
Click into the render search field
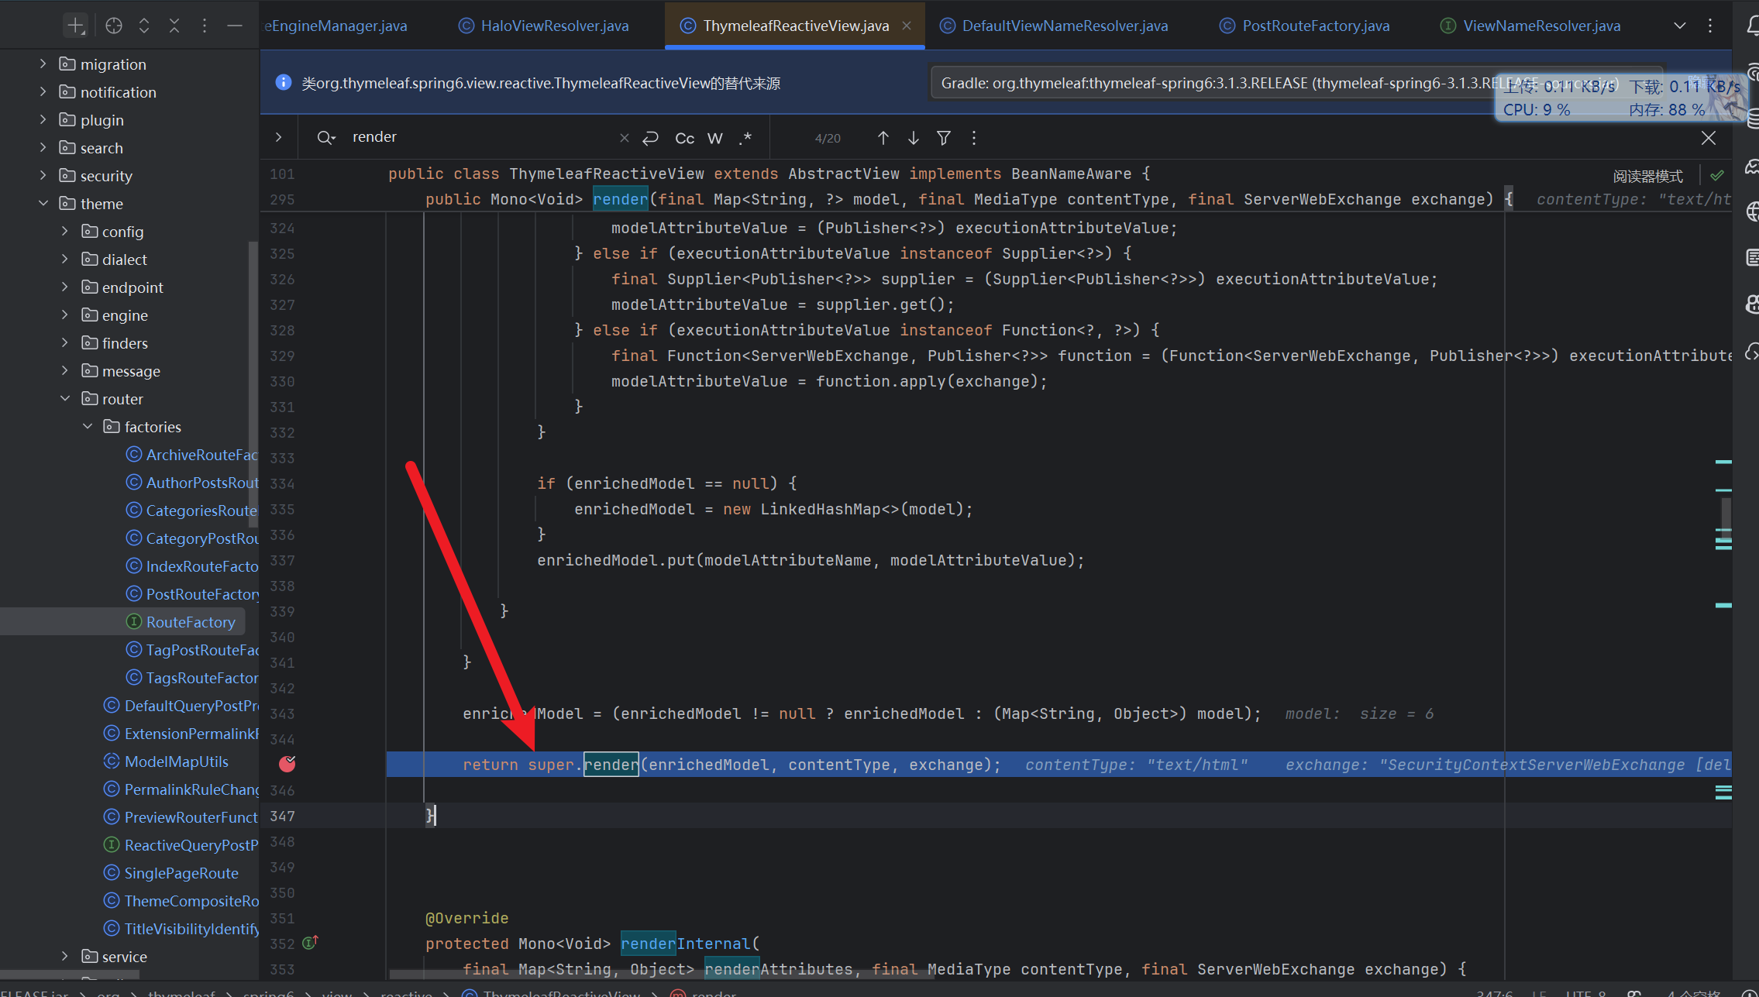[x=480, y=137]
